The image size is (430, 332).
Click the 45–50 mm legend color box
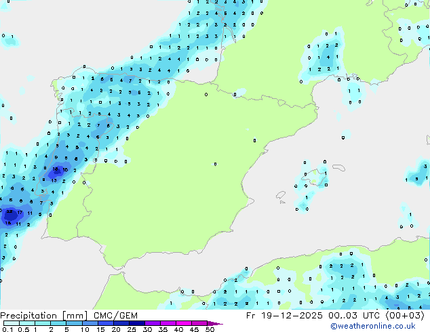[199, 323]
